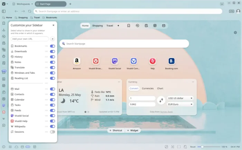Open the Norges Bank data link

[166, 112]
